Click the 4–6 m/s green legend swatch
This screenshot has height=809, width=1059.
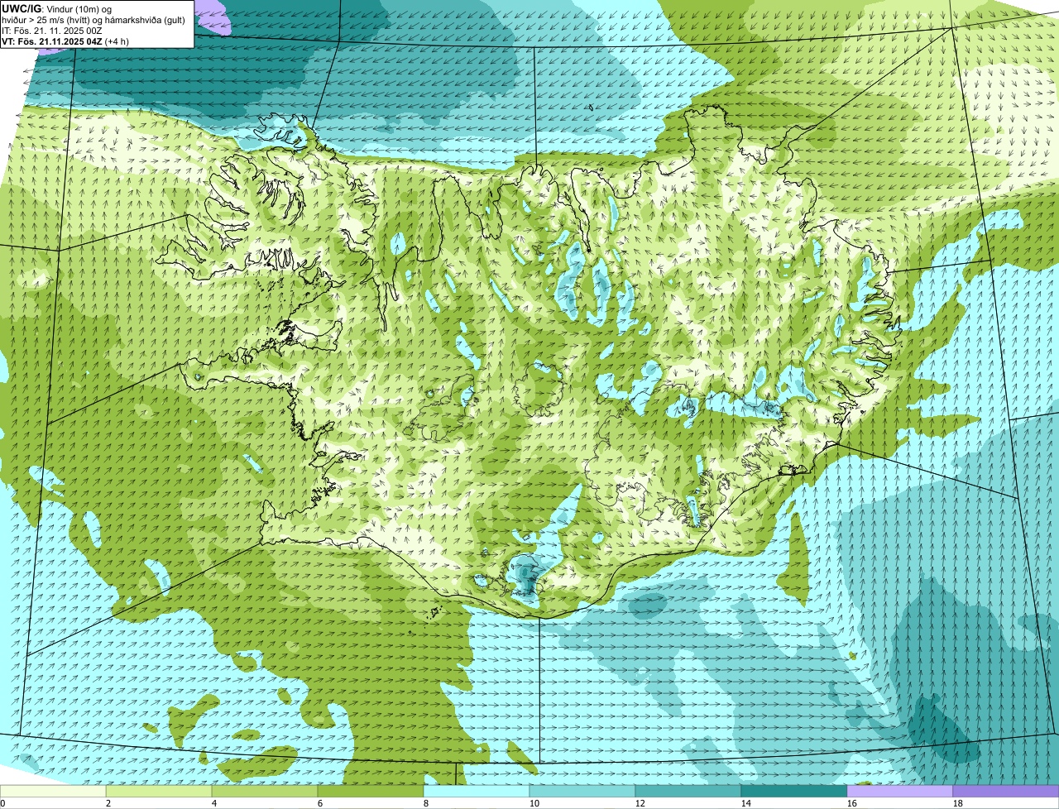click(265, 792)
